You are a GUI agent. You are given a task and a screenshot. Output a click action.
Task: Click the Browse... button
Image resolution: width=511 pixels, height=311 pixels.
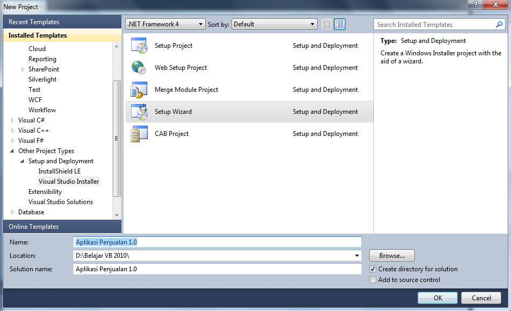pyautogui.click(x=392, y=256)
